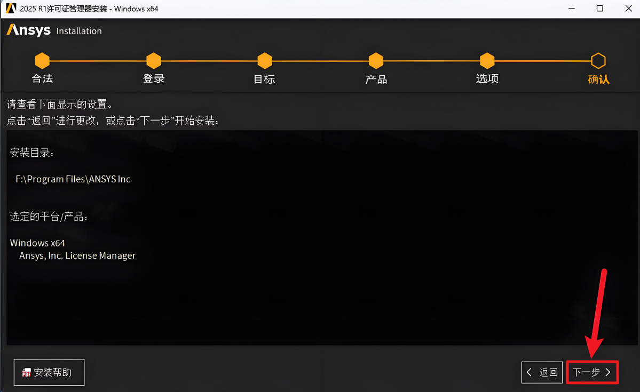Close the installer window
This screenshot has height=392, width=640.
point(629,9)
